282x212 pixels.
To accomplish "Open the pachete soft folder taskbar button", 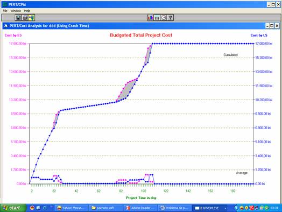I will 106,208.
